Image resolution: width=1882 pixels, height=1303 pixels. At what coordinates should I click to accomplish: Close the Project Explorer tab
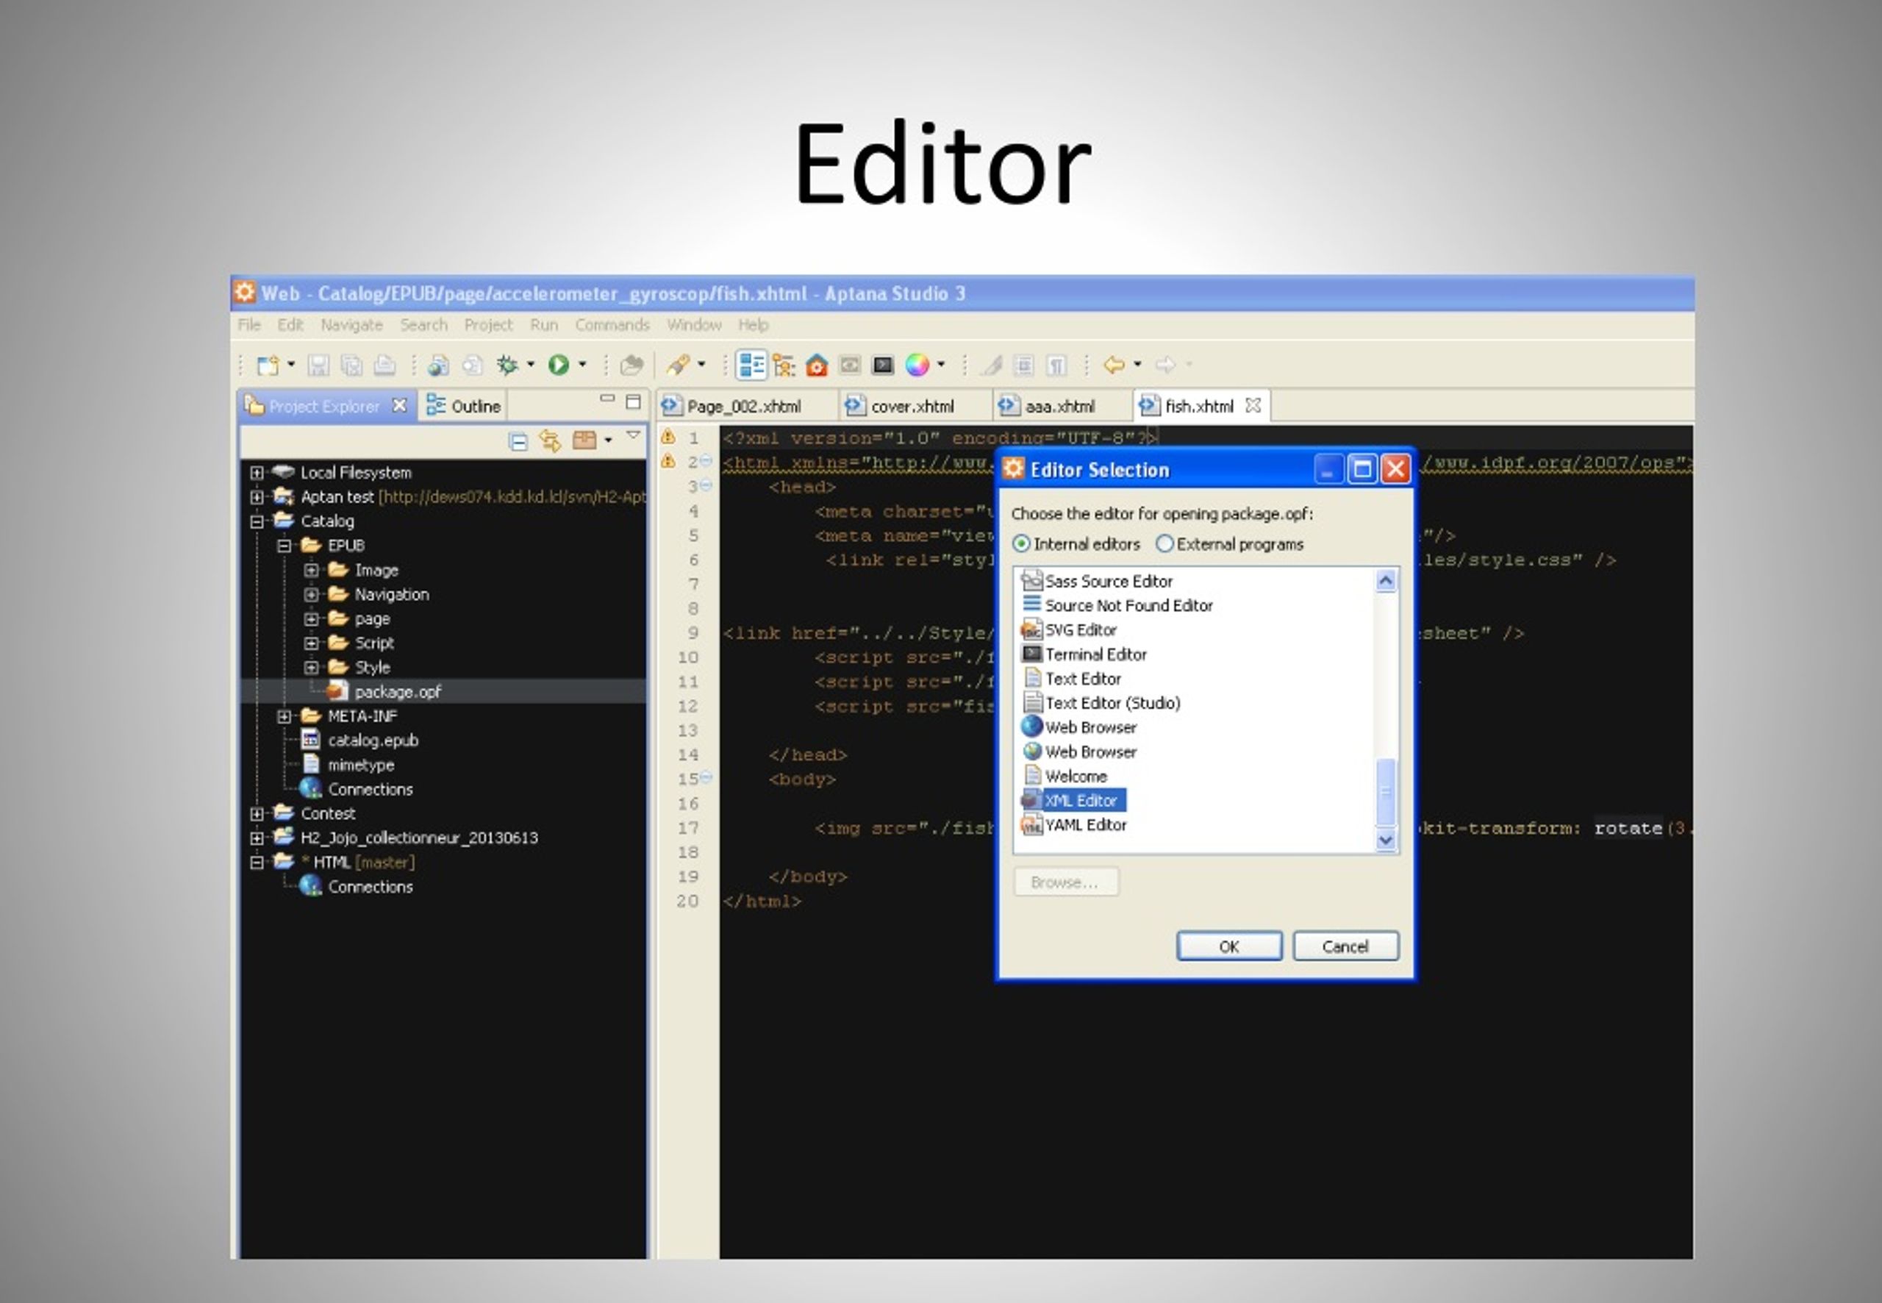tap(399, 405)
